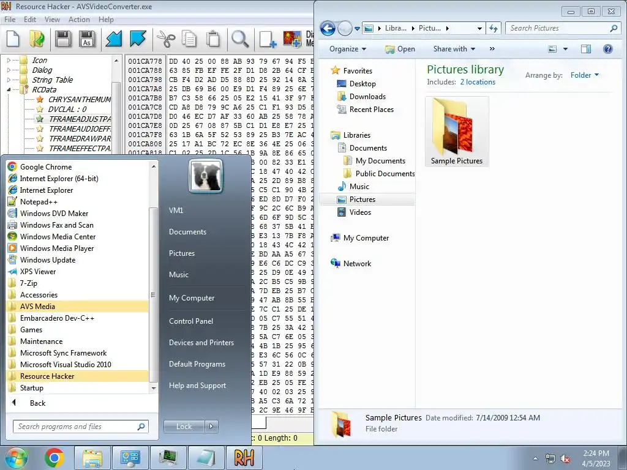Click the Cut scissors icon
627x470 pixels.
pos(165,39)
